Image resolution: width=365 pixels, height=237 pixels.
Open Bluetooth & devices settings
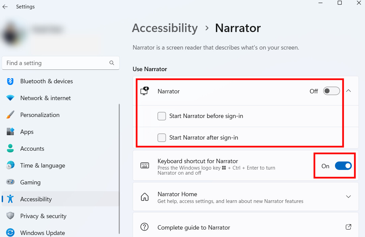[60, 81]
